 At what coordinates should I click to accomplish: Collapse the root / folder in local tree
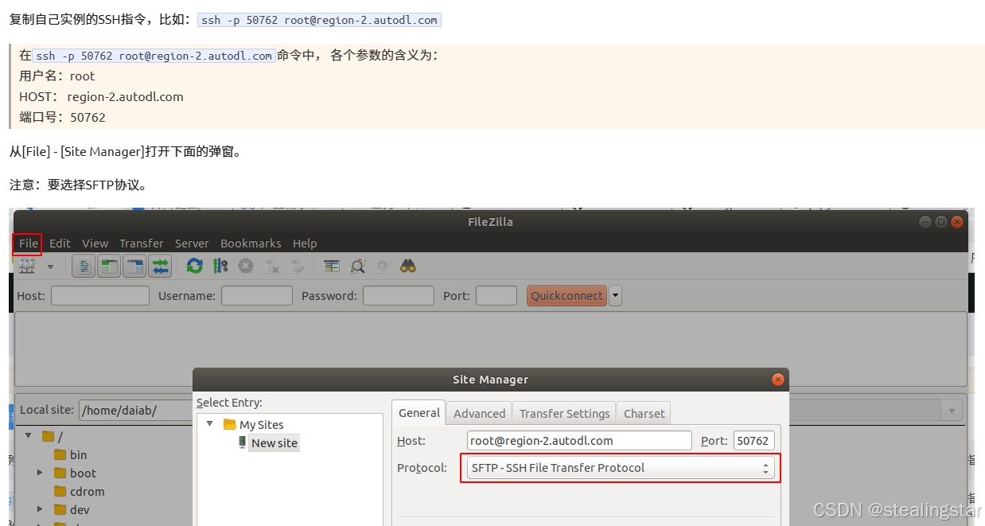pos(29,436)
